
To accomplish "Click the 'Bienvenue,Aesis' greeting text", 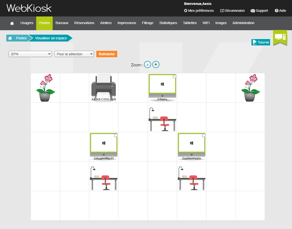I will tap(197, 4).
